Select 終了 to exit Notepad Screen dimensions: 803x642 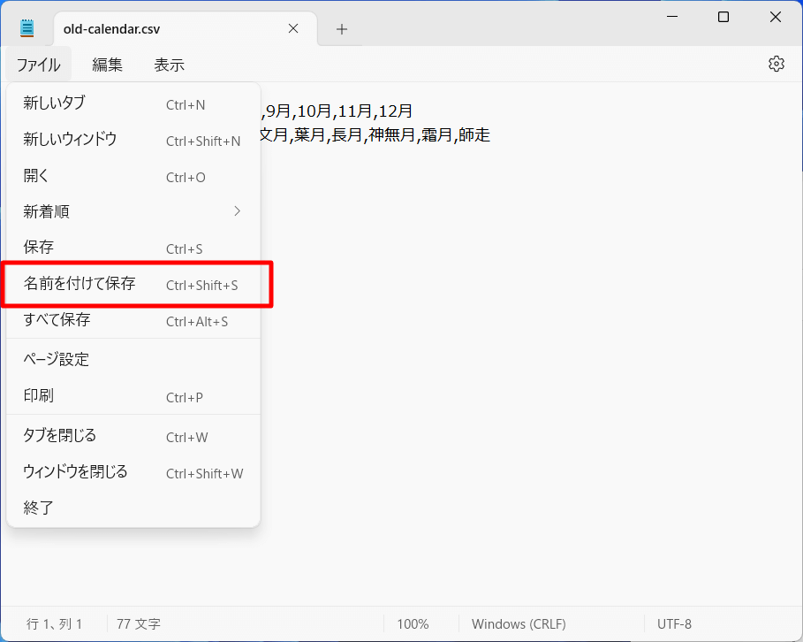pyautogui.click(x=133, y=508)
